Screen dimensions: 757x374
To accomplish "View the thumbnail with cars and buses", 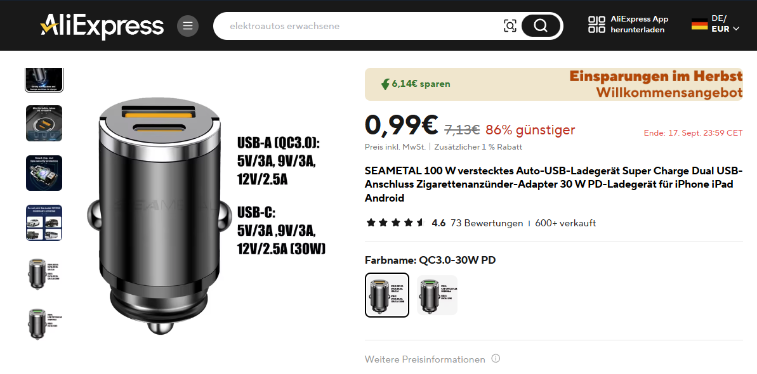I will [x=44, y=222].
